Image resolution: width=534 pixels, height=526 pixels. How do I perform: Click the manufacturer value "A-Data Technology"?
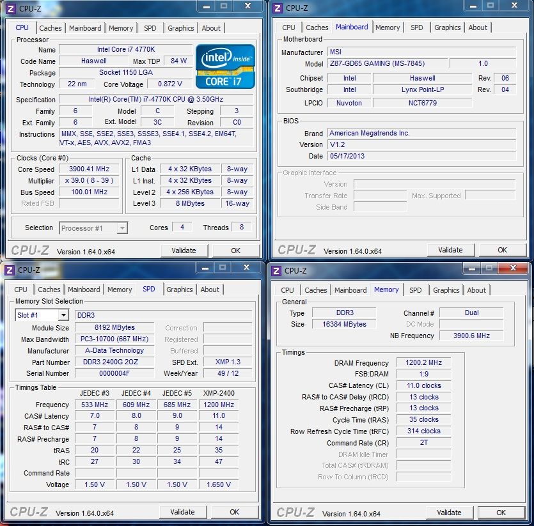pyautogui.click(x=114, y=350)
